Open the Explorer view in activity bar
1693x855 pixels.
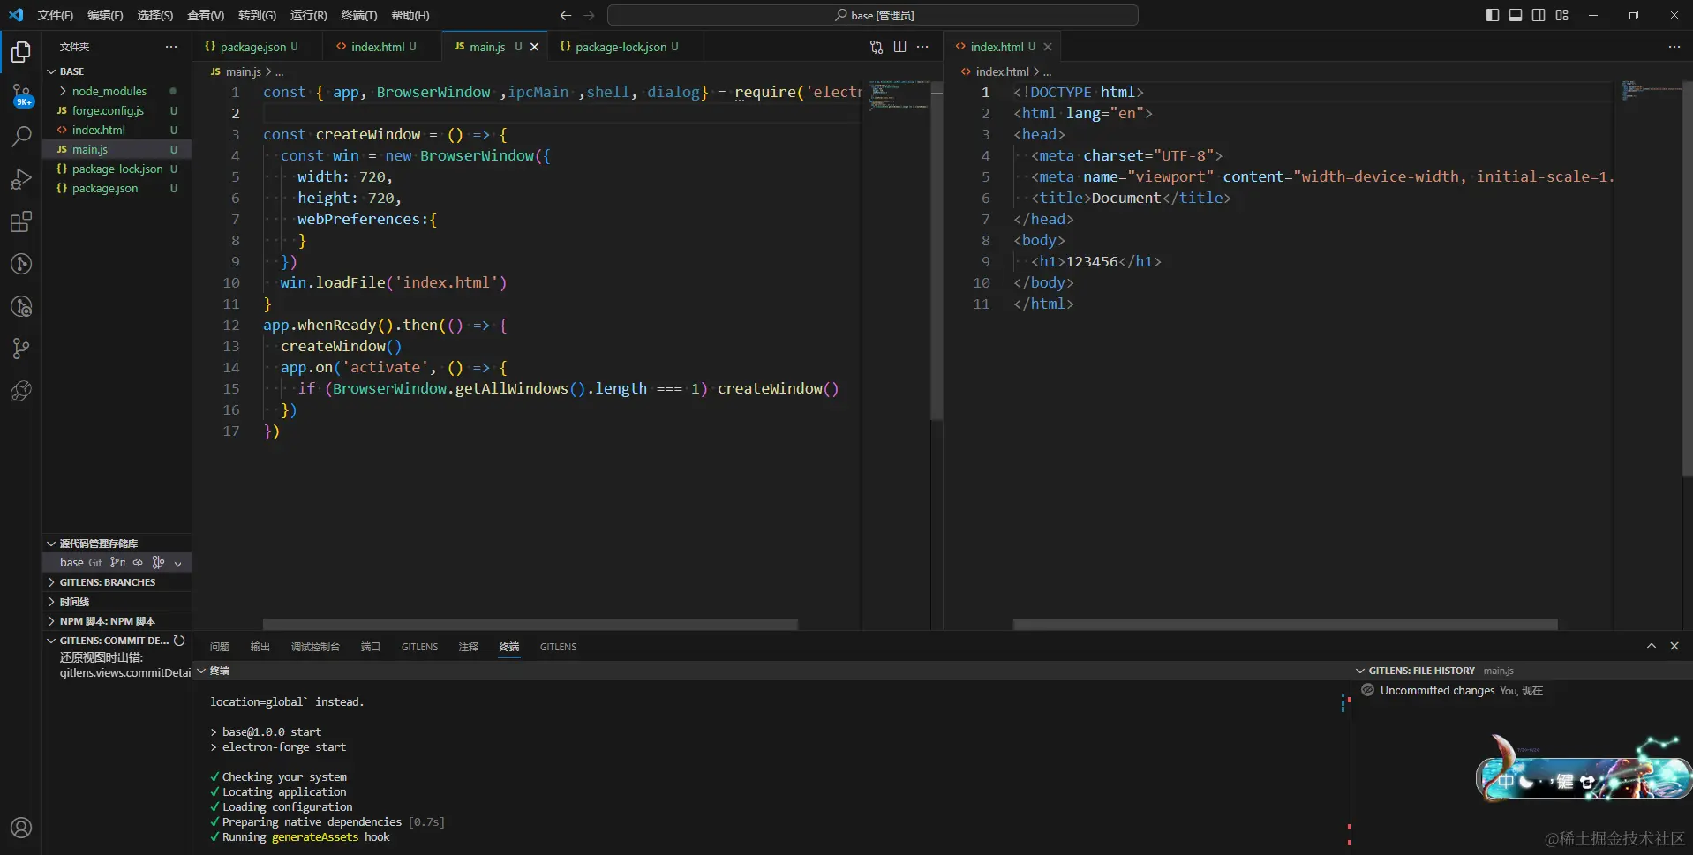[x=21, y=53]
